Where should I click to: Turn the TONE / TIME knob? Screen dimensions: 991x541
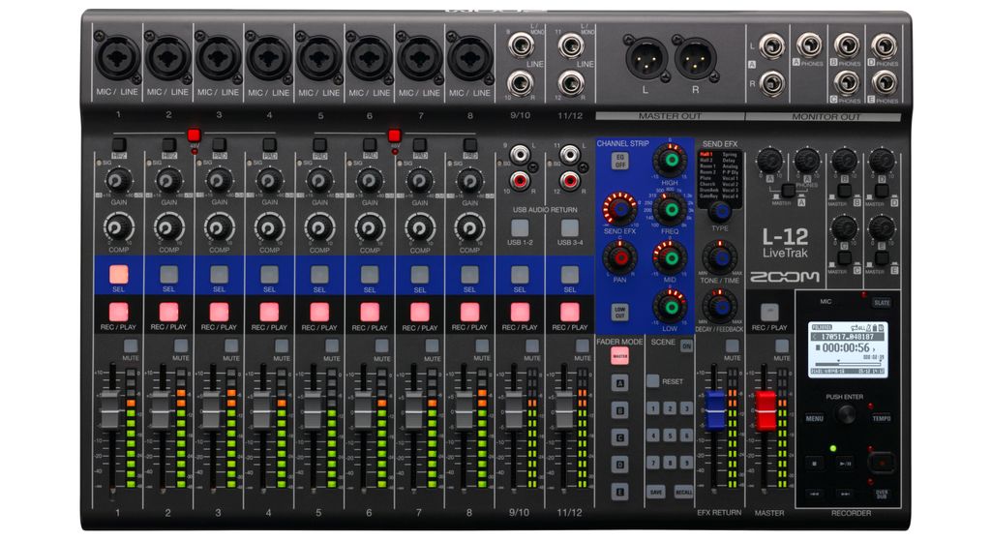[x=719, y=258]
